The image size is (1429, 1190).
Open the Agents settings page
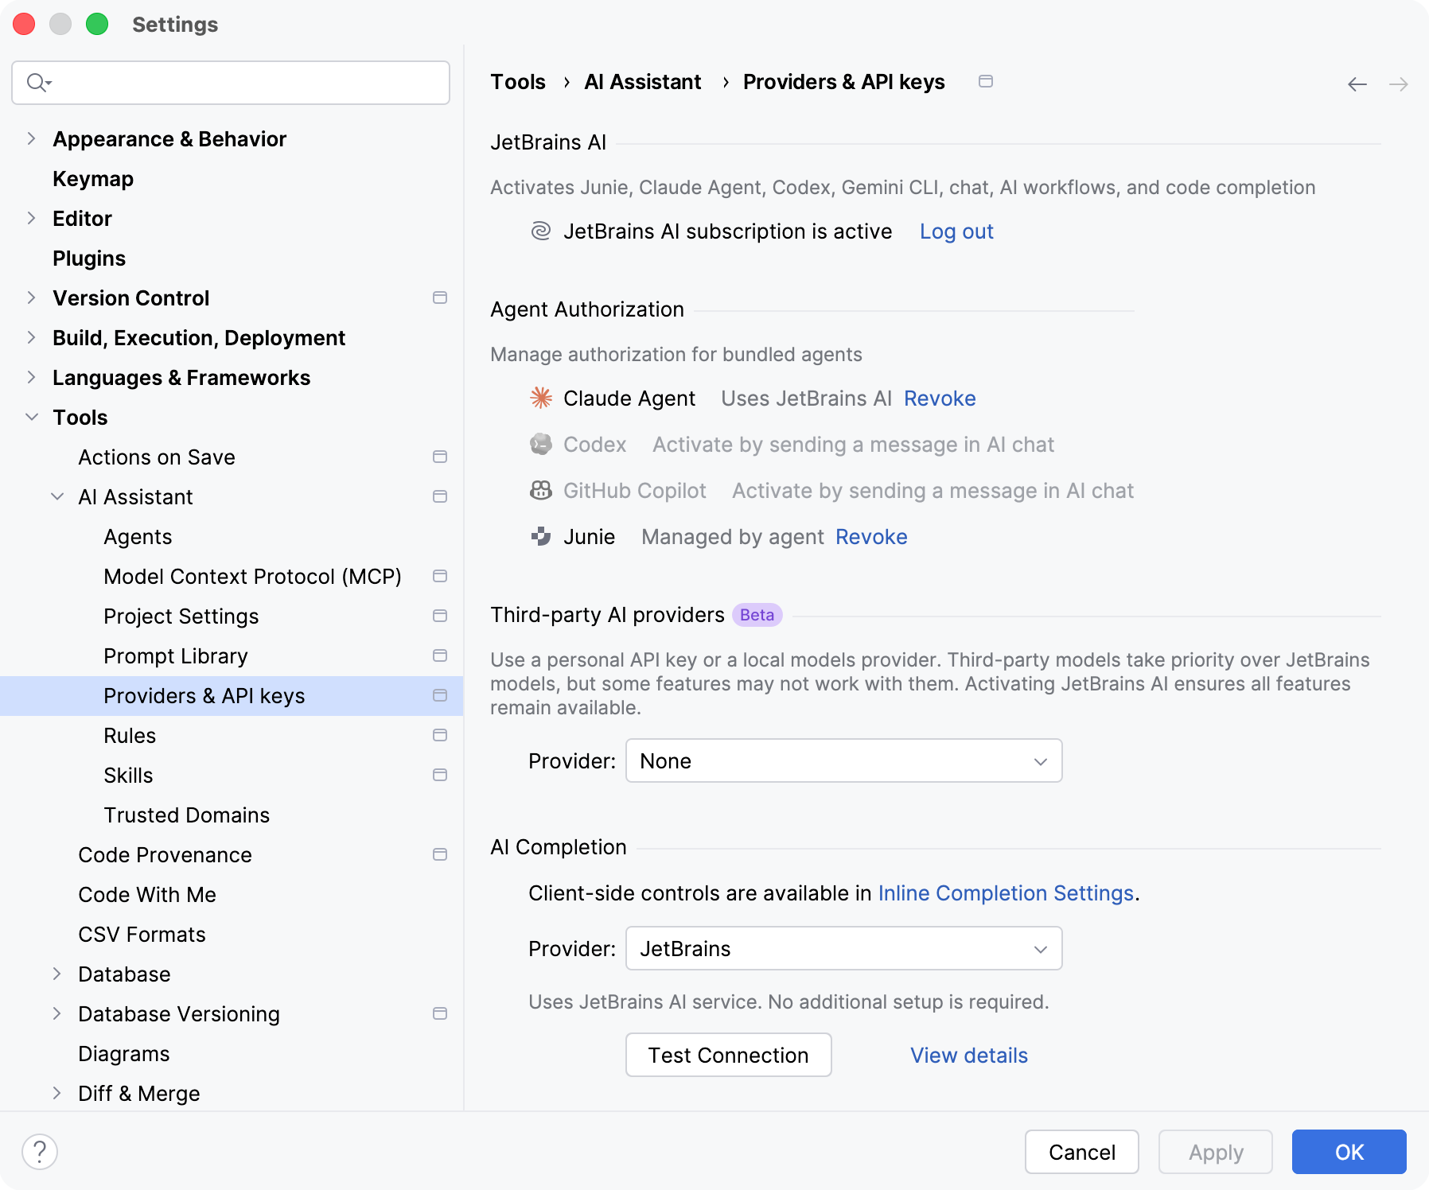(x=138, y=536)
